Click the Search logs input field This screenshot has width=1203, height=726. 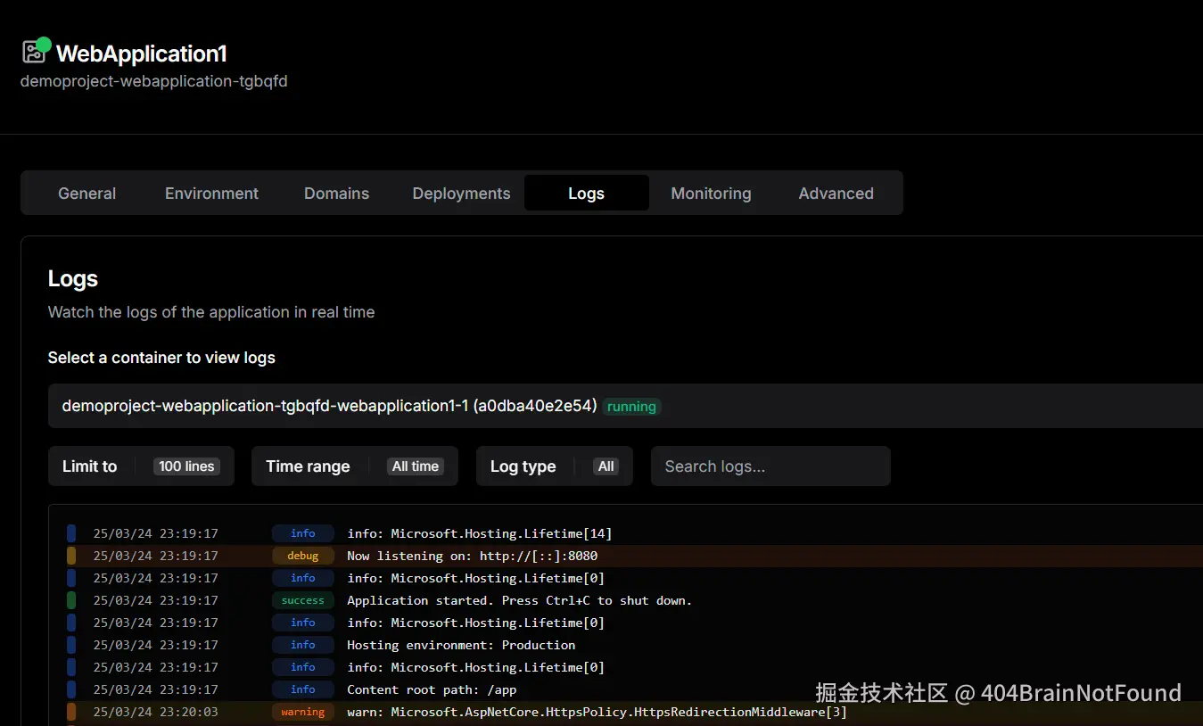tap(770, 466)
